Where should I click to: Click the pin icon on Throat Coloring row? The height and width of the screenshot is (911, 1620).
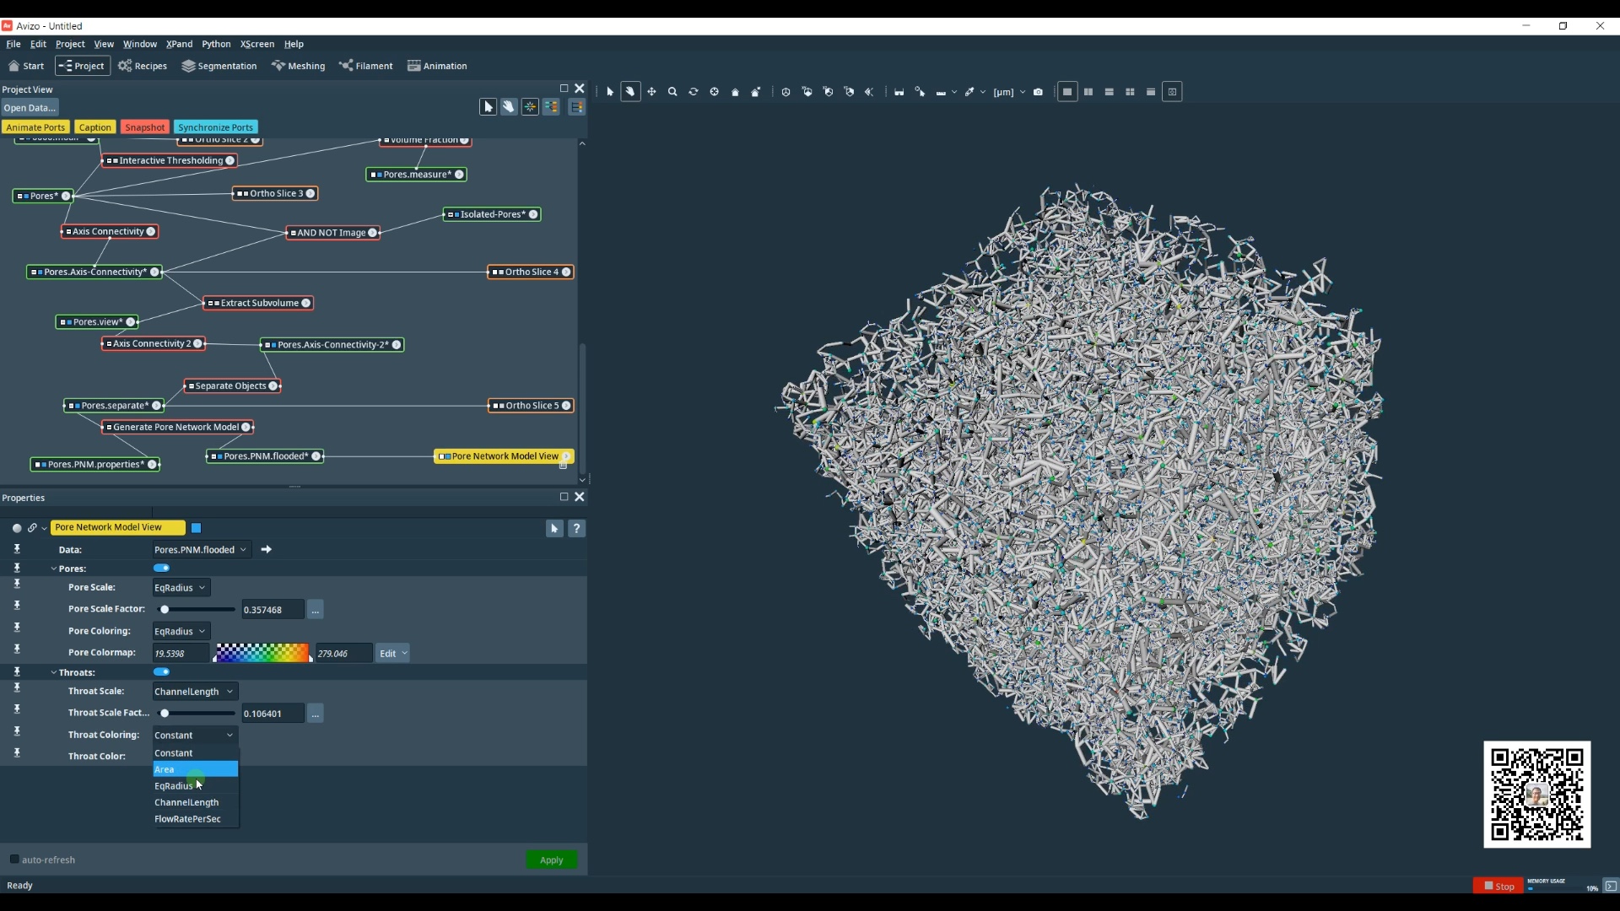(17, 732)
